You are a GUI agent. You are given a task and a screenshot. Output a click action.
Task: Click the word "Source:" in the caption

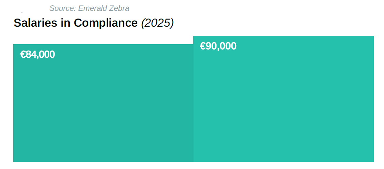[x=63, y=8]
